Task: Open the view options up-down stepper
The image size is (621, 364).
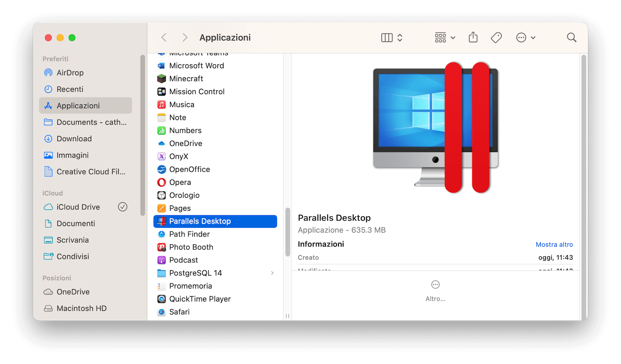Action: [x=400, y=38]
